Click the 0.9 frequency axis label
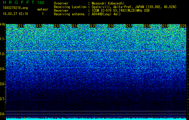 (x=2, y=69)
